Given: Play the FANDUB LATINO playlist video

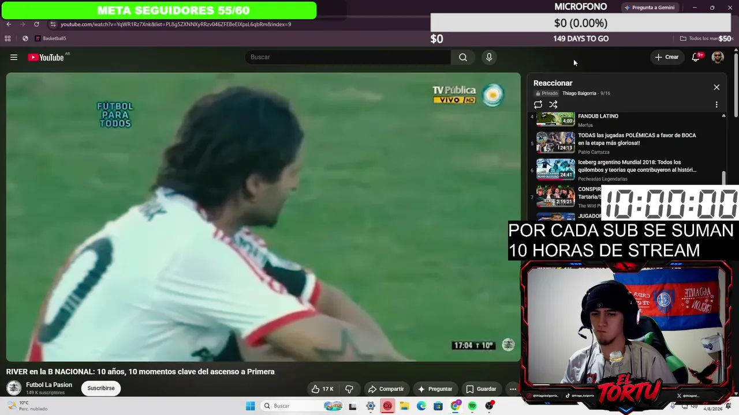Looking at the screenshot, I should (x=598, y=116).
